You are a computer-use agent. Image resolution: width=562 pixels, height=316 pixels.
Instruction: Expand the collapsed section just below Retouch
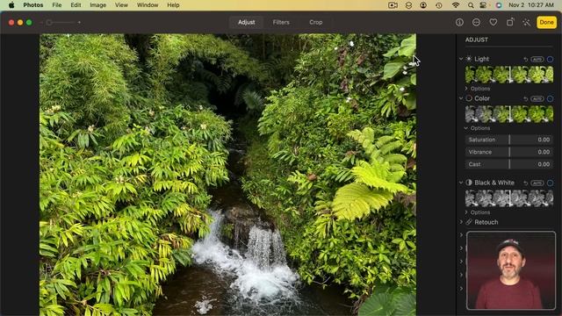click(x=462, y=235)
